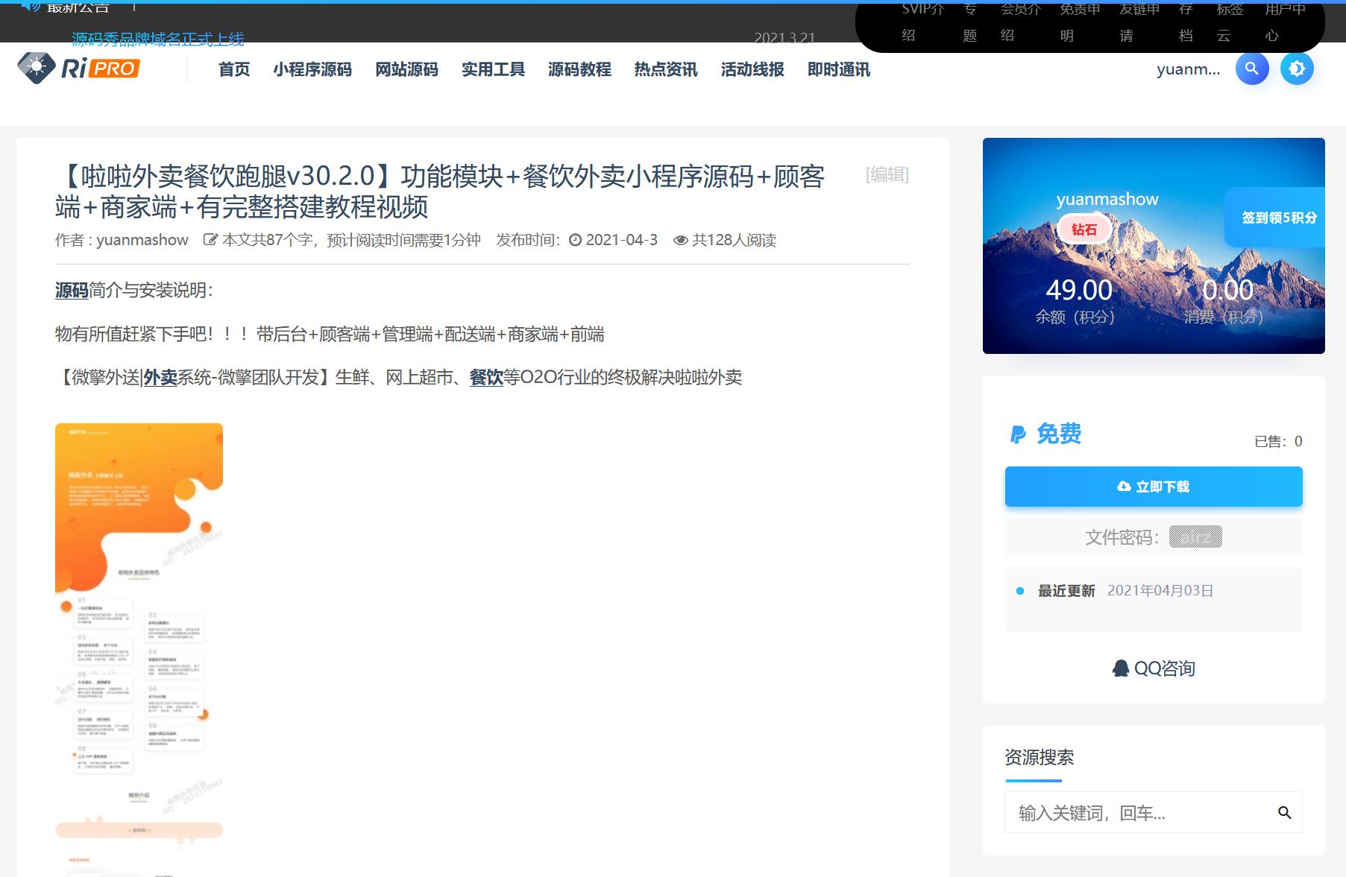Open the 小程序源码 menu
Screen dimensions: 1346x877
point(312,69)
